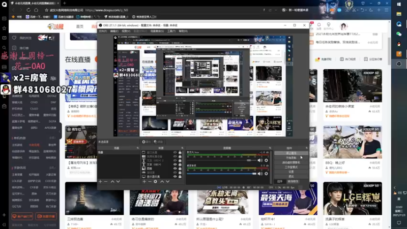
Task: Open Windows Start button
Action: [x=399, y=4]
